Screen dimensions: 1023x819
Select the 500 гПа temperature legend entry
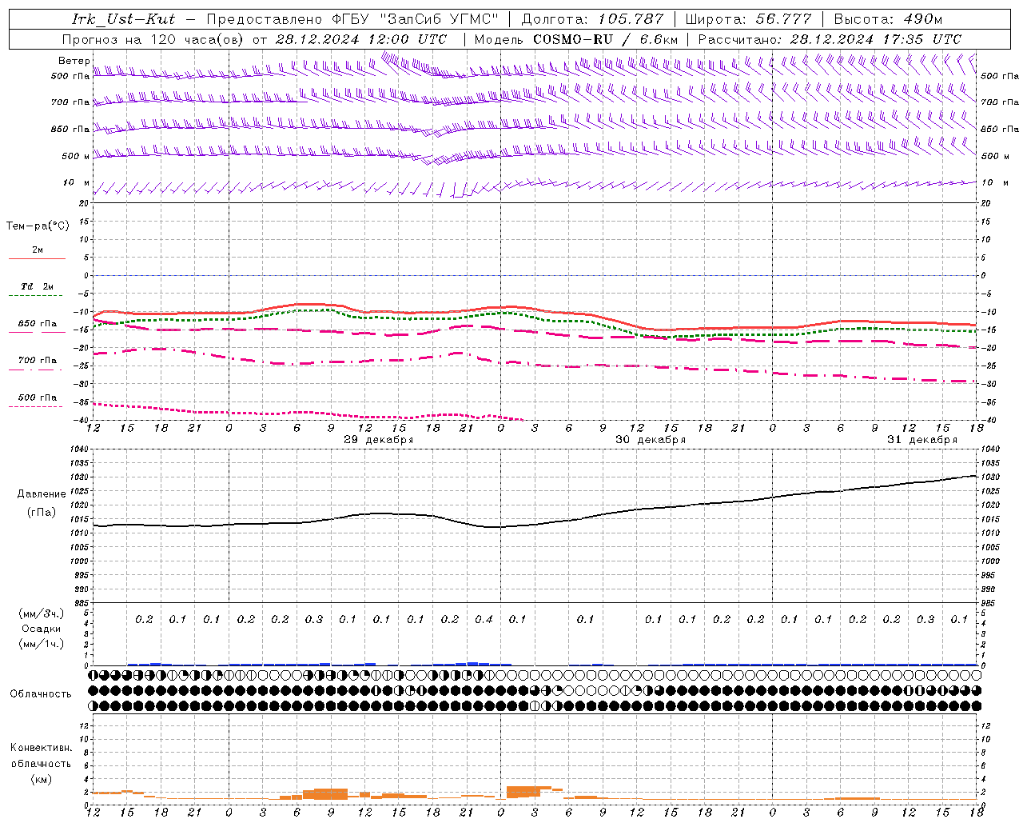[38, 398]
